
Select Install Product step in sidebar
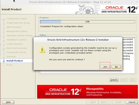tap(15, 61)
